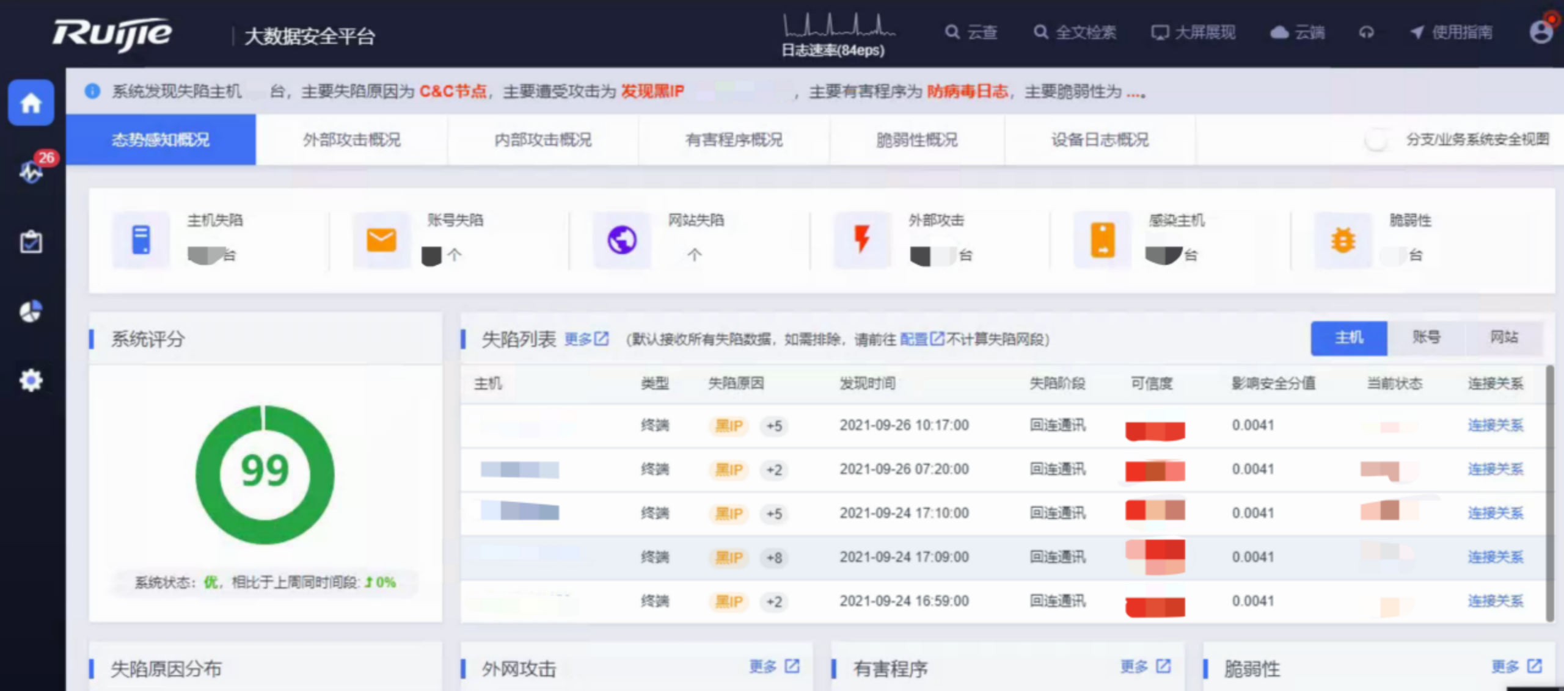Click the 网站失陷 globe icon
This screenshot has height=691, width=1564.
click(622, 240)
